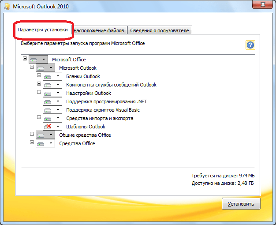
Task: Open dropdown for Компоненты службы сообщений Outlook
Action: (x=52, y=85)
